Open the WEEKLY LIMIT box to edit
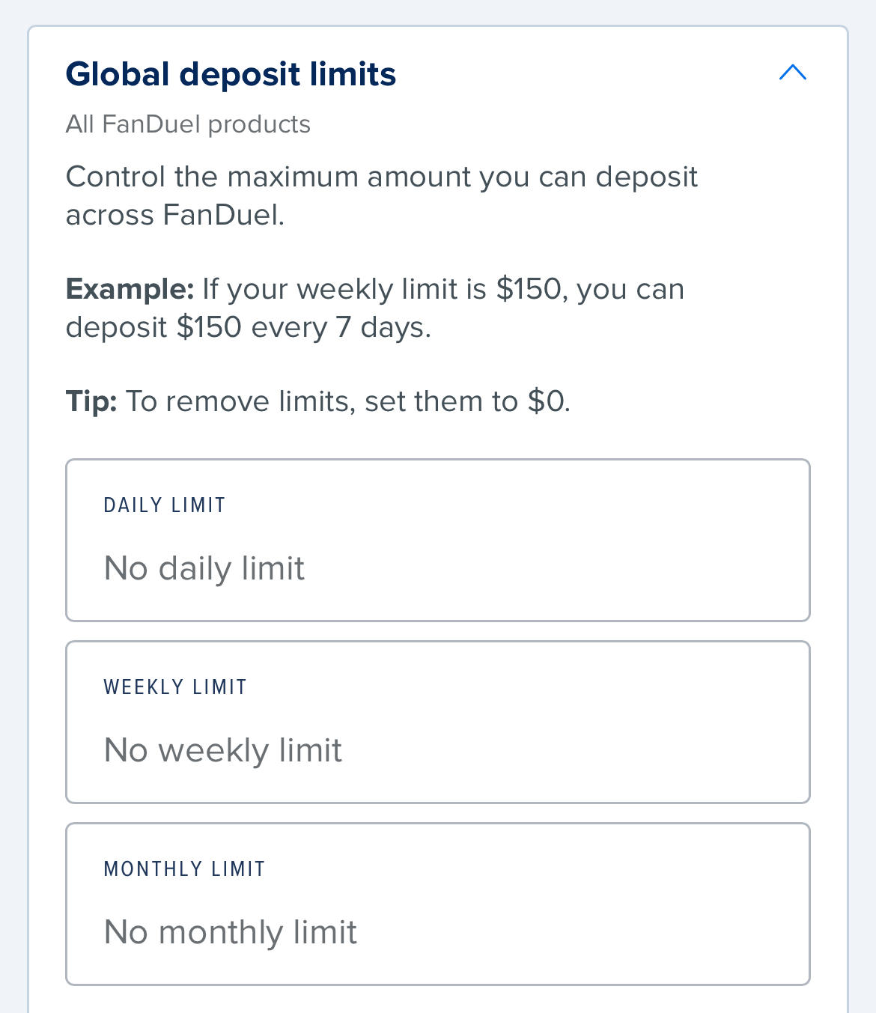Screen dimensions: 876x1013 [x=438, y=721]
